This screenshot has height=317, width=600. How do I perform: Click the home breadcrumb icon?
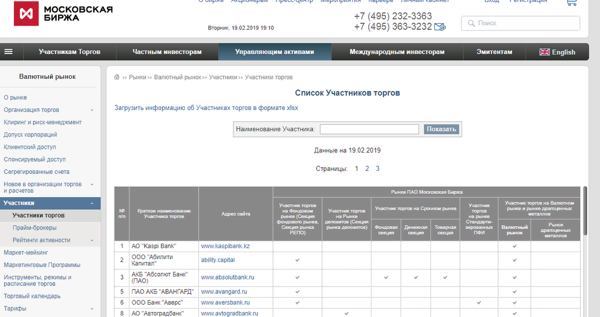117,77
